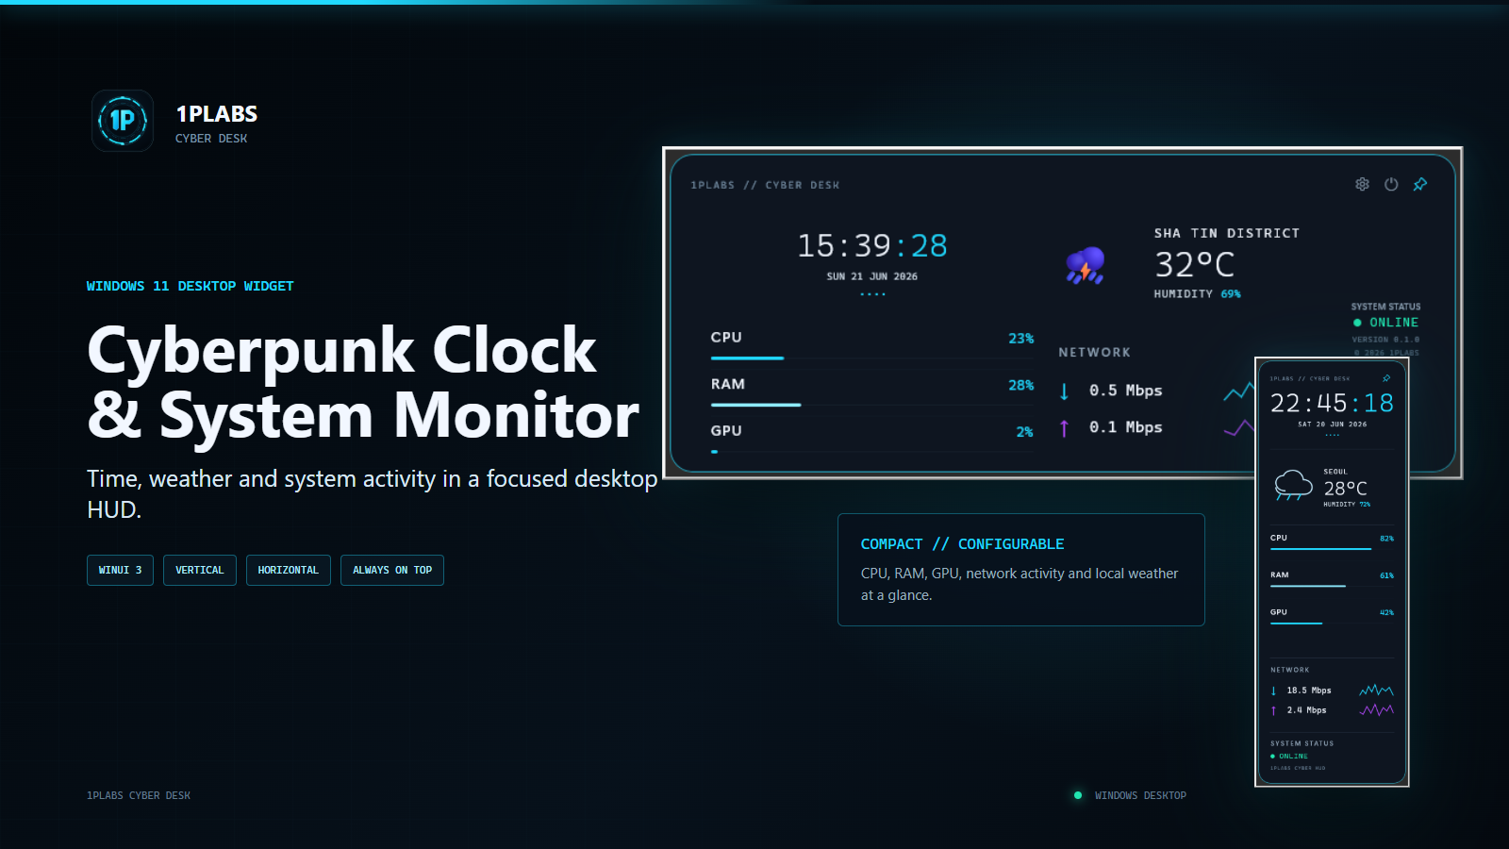Click the 32°C temperature reading
Screen dimensions: 1509x849
coord(1195,264)
